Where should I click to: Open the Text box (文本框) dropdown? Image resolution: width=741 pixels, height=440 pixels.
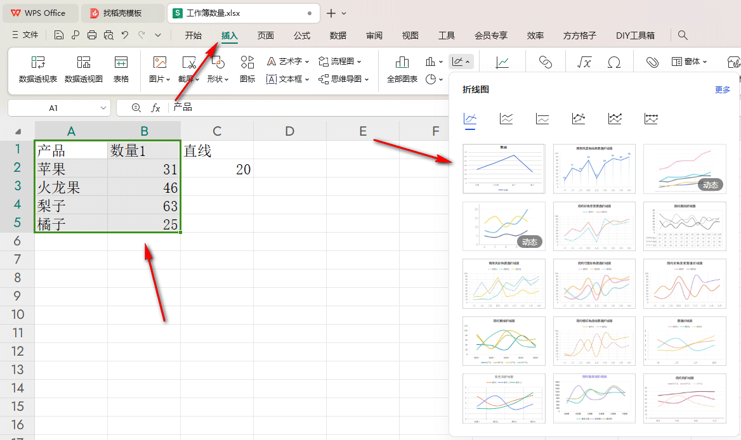pyautogui.click(x=288, y=79)
